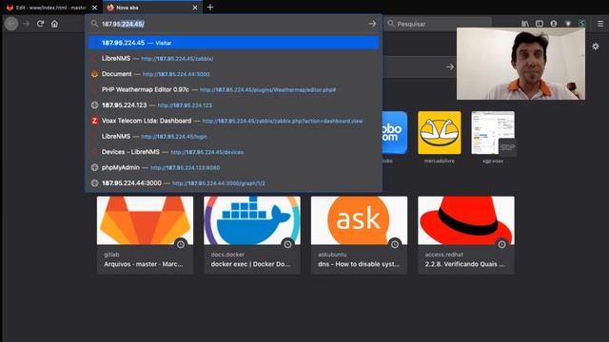Select the 'phpMyAdmin' suggestion
Viewport: 609px width, 342px height.
coord(233,167)
